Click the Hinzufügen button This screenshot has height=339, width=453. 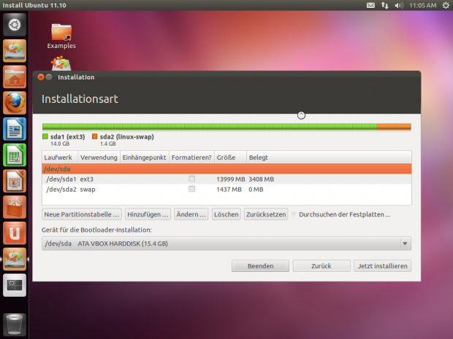148,214
